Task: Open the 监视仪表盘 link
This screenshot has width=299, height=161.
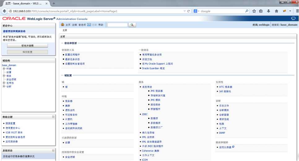Action: 225,147
